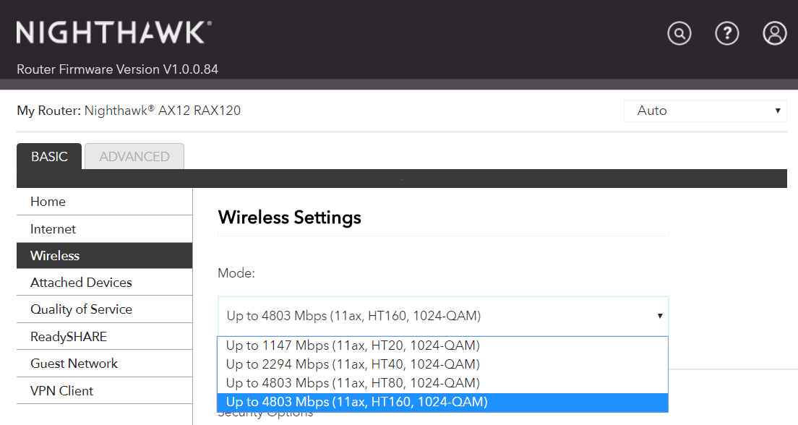Open the Mode combo box showing 4803 Mbps

443,316
